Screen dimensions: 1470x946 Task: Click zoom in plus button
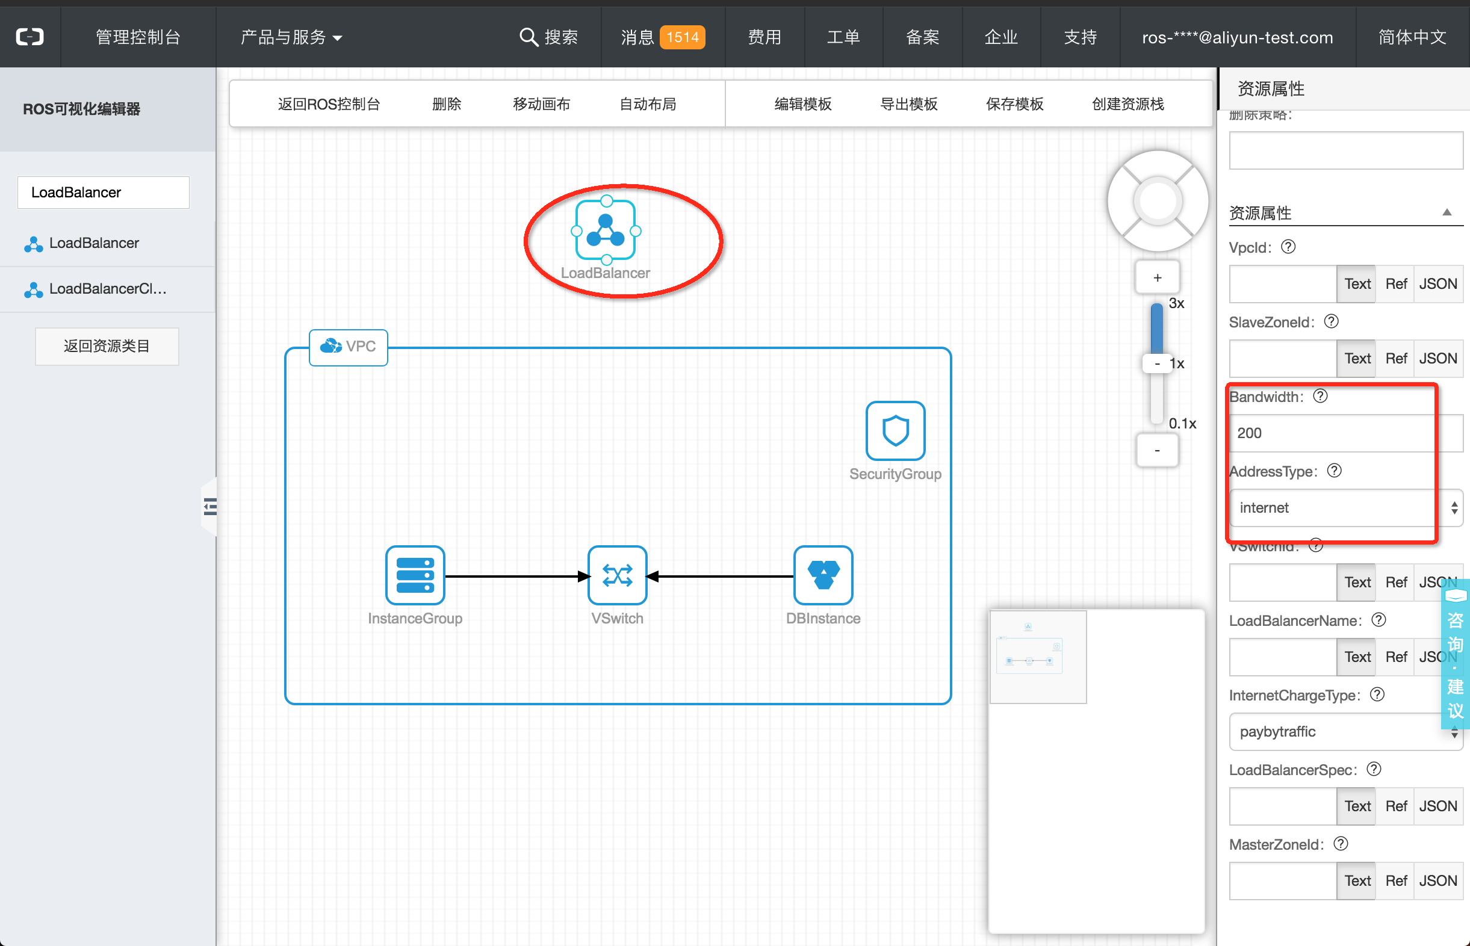[x=1158, y=277]
